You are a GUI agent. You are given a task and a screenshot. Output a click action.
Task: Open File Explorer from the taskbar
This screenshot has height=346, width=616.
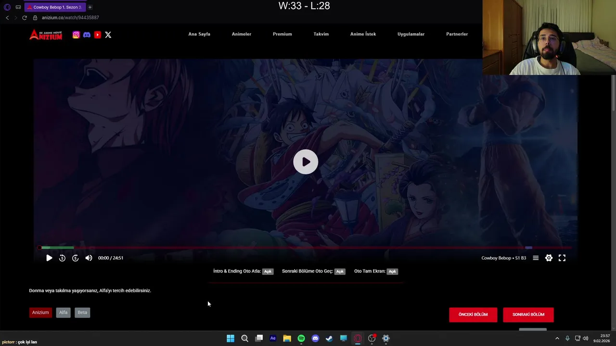287,338
